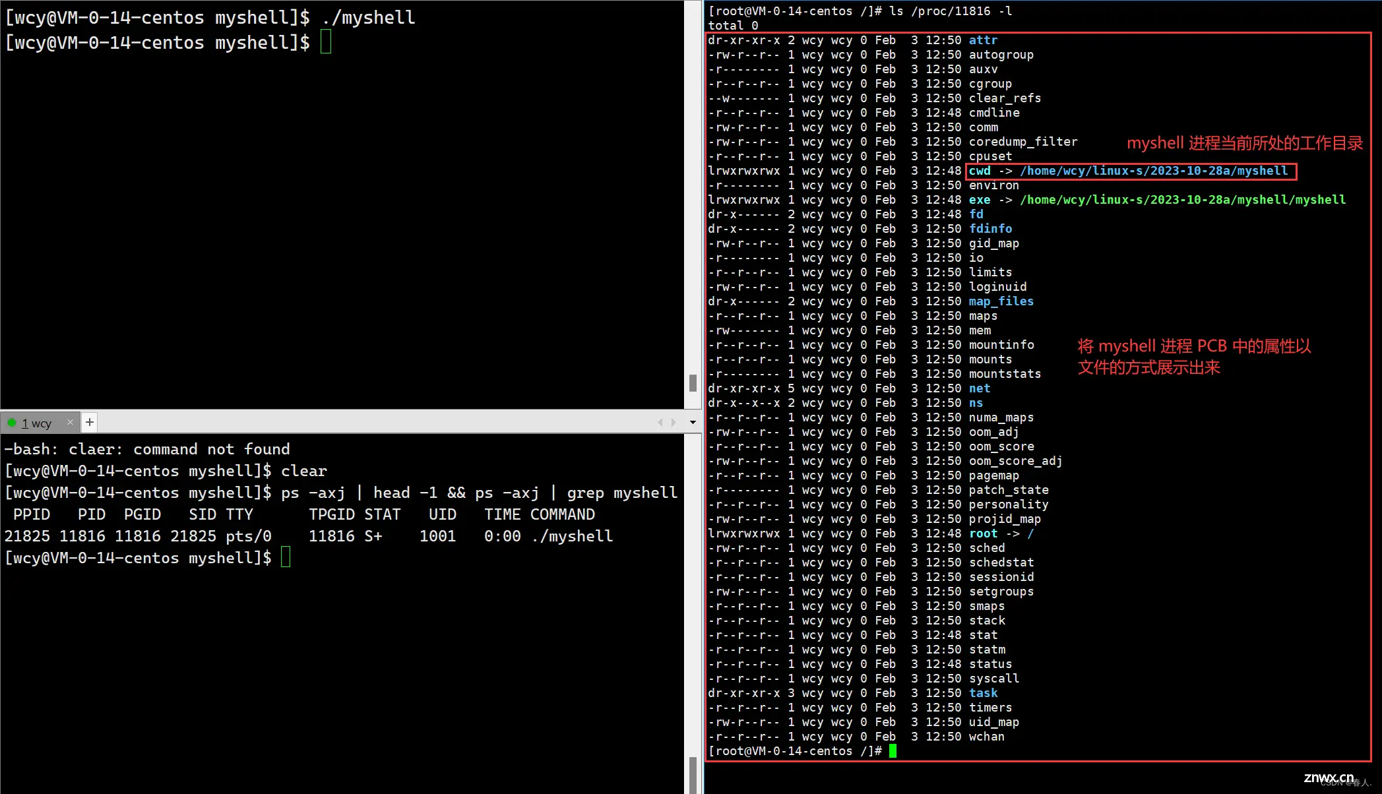Viewport: 1382px width, 794px height.
Task: Click the 'task' directory name
Action: (x=983, y=693)
